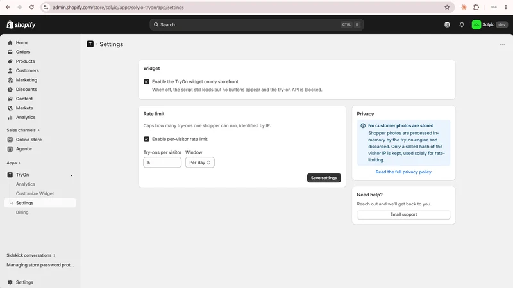Click the gear icon for store Settings
513x288 pixels.
coord(10,282)
